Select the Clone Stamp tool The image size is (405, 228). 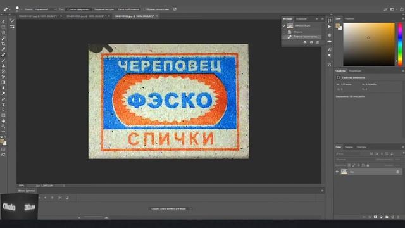[3, 66]
